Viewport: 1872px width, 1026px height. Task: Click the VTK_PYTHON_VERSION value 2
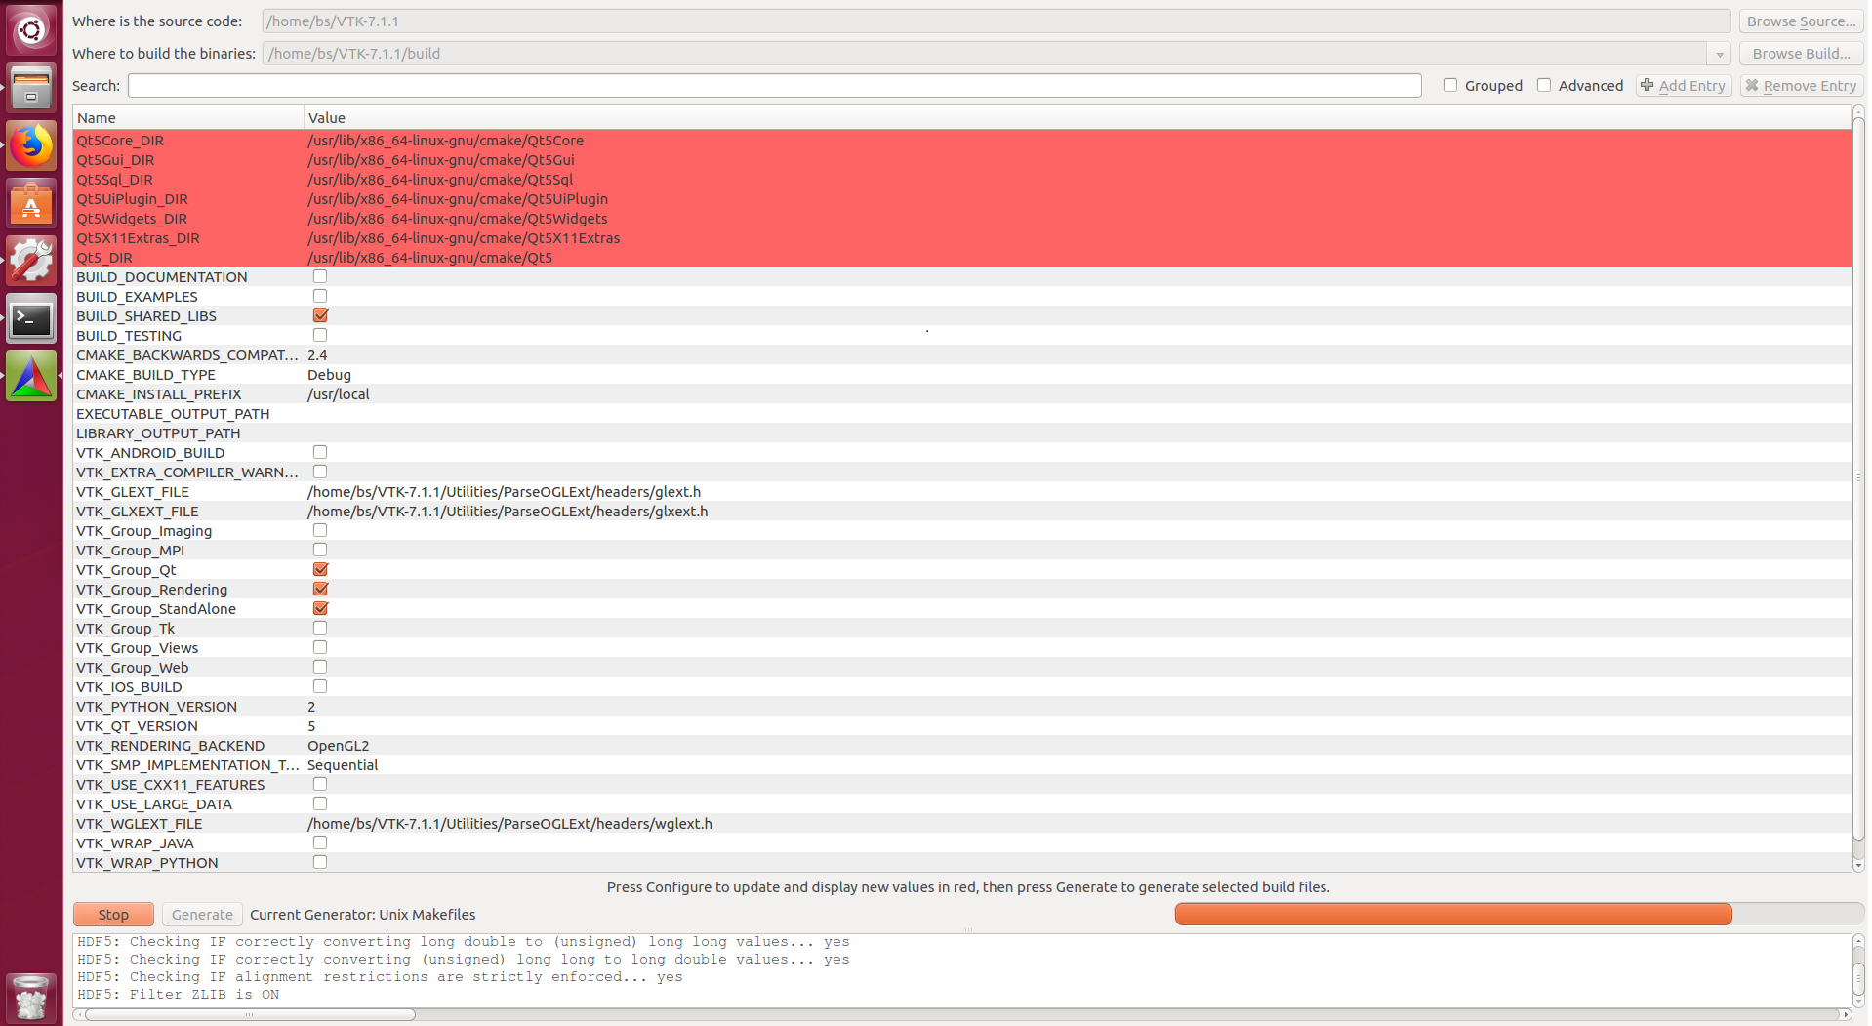click(311, 707)
